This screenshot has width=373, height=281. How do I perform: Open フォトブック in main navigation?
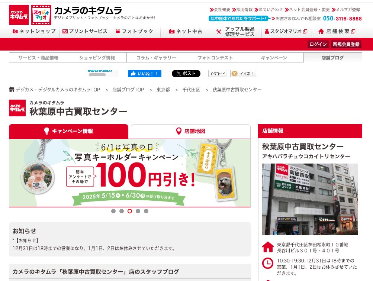tap(135, 31)
